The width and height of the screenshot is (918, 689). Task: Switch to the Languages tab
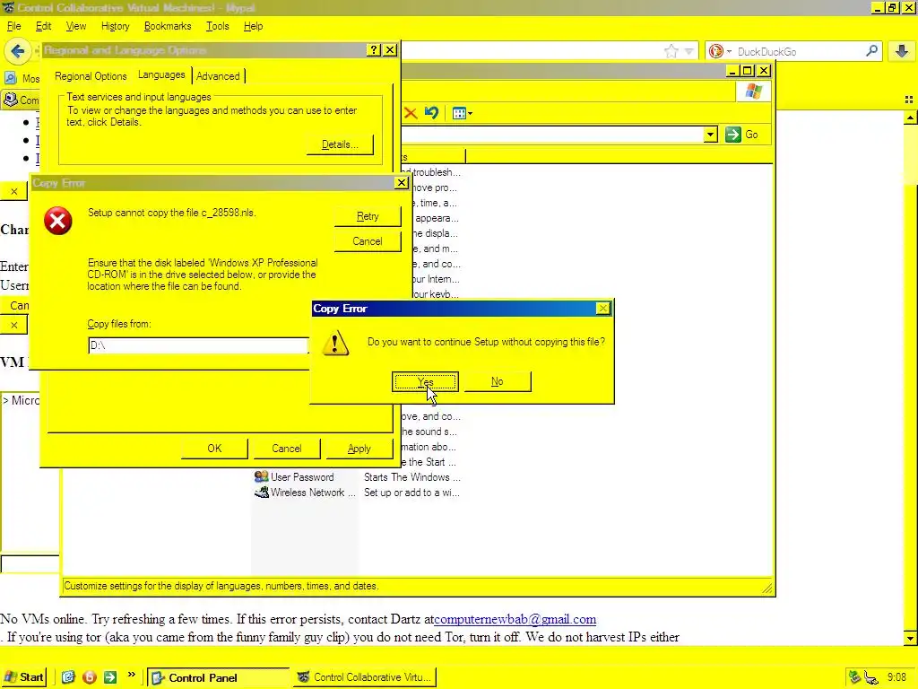click(x=161, y=74)
